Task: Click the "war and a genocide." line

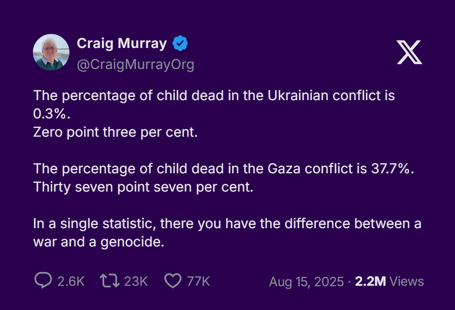Action: click(x=98, y=242)
